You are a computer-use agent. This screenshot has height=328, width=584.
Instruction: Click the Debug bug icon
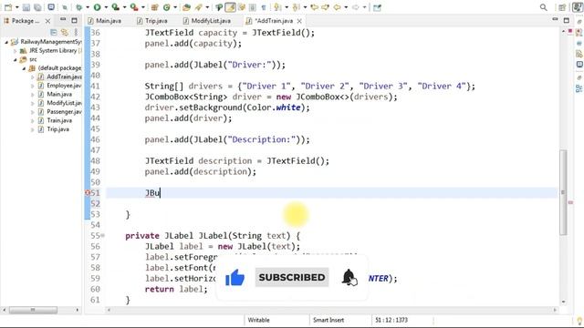[x=79, y=7]
